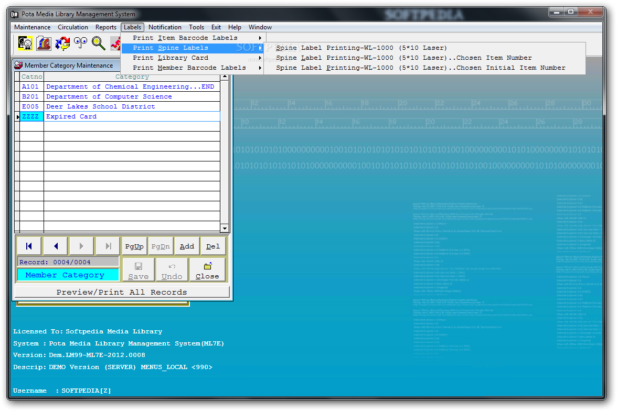Click the ZZZZ catno cell
The height and width of the screenshot is (411, 617).
tap(31, 116)
